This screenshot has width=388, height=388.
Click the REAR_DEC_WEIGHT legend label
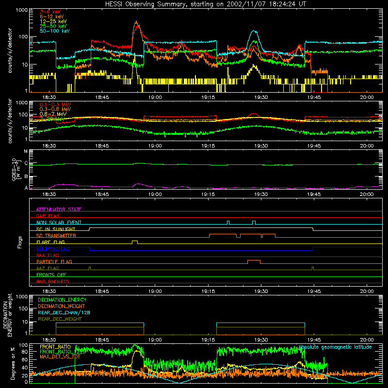[x=60, y=319]
